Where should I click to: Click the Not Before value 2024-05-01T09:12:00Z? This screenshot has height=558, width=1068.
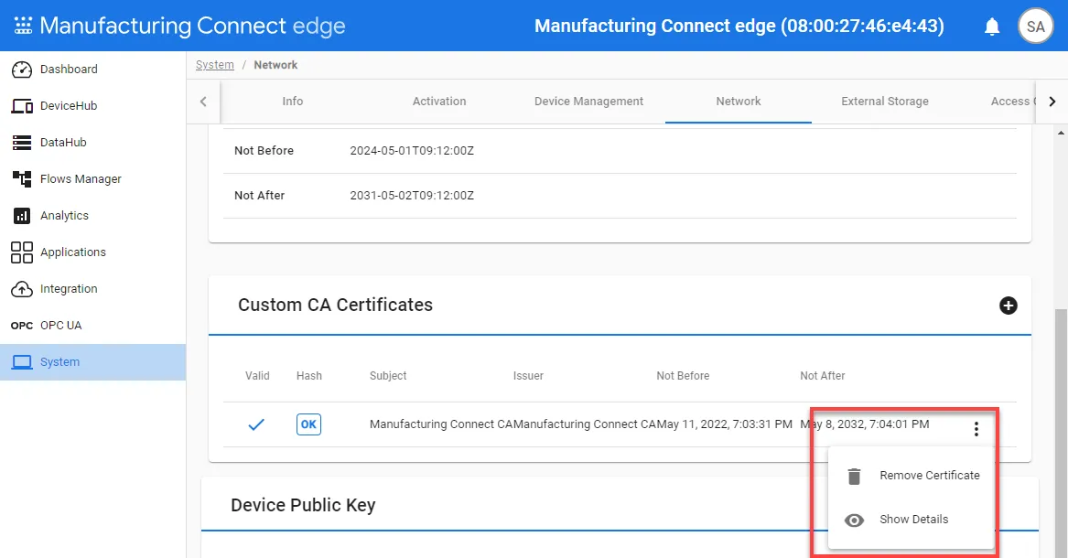point(412,151)
